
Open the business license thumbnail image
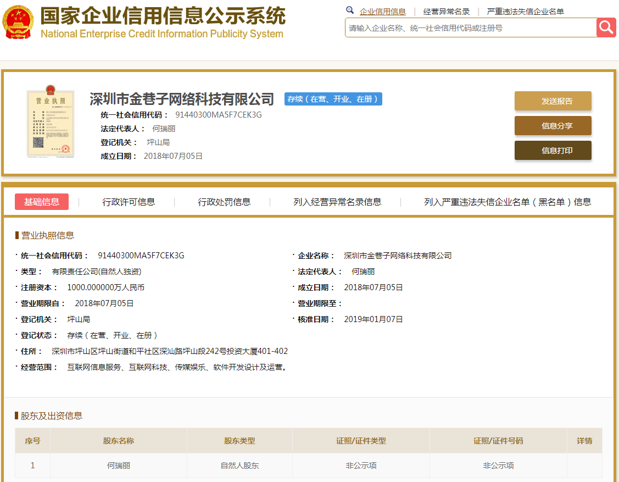click(51, 124)
